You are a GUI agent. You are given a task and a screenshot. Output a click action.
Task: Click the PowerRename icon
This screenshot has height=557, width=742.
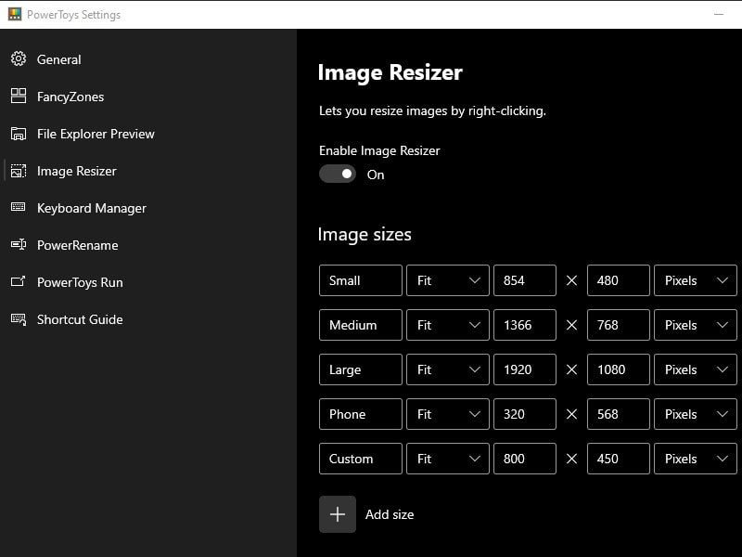click(x=19, y=244)
